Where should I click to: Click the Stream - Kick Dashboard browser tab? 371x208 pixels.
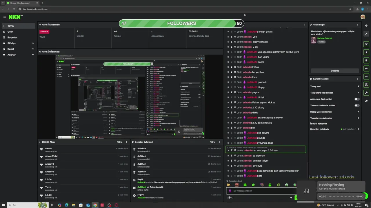pyautogui.click(x=23, y=3)
